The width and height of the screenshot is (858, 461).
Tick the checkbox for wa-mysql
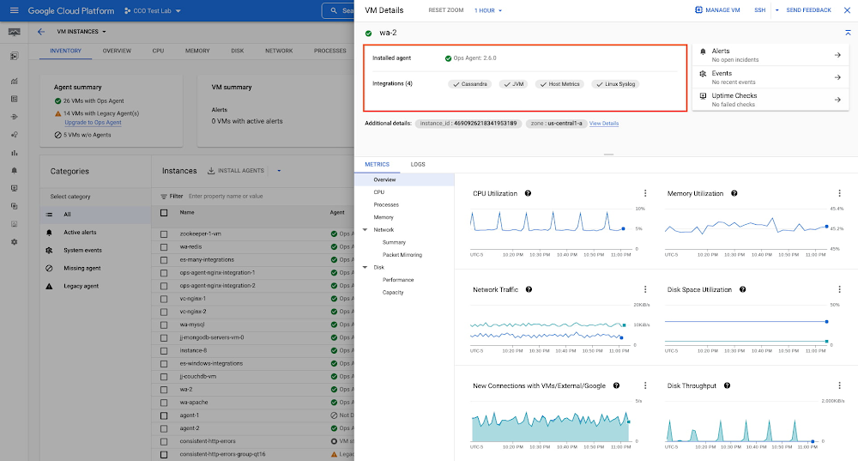coord(165,325)
